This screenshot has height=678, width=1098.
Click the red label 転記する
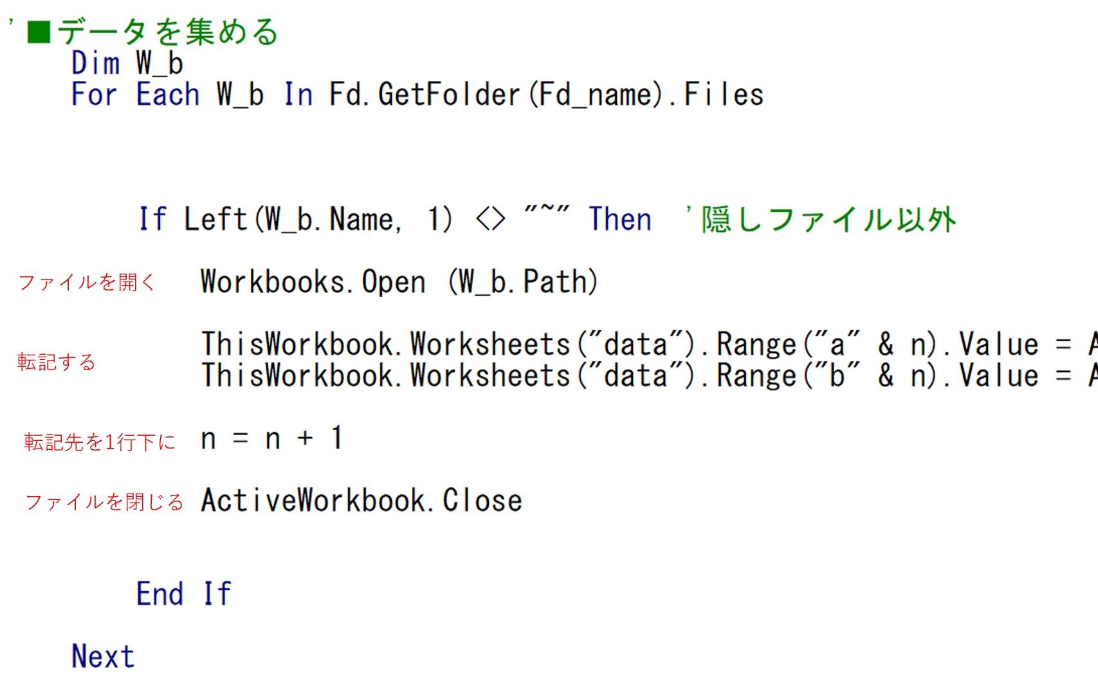[x=56, y=362]
